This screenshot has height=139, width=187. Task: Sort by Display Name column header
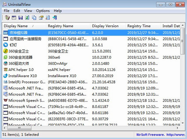(24, 26)
